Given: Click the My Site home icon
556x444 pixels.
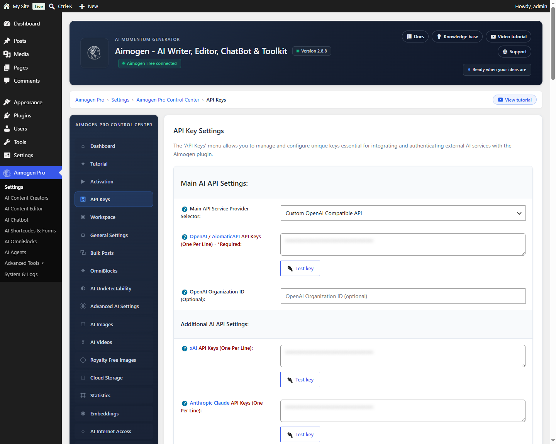Looking at the screenshot, I should tap(7, 6).
